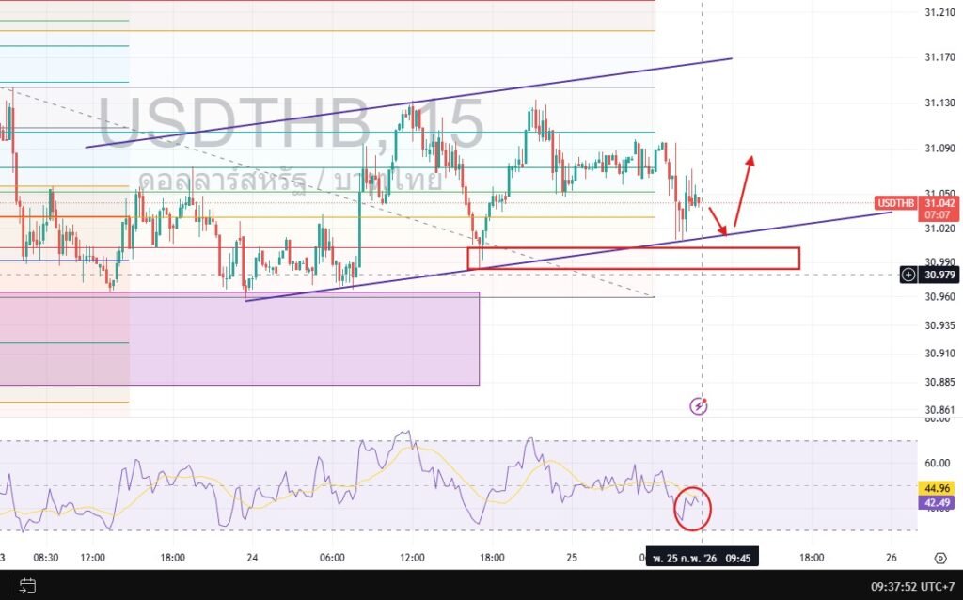This screenshot has height=600, width=963.
Task: Click the USDTHB price label tag
Action: 896,203
